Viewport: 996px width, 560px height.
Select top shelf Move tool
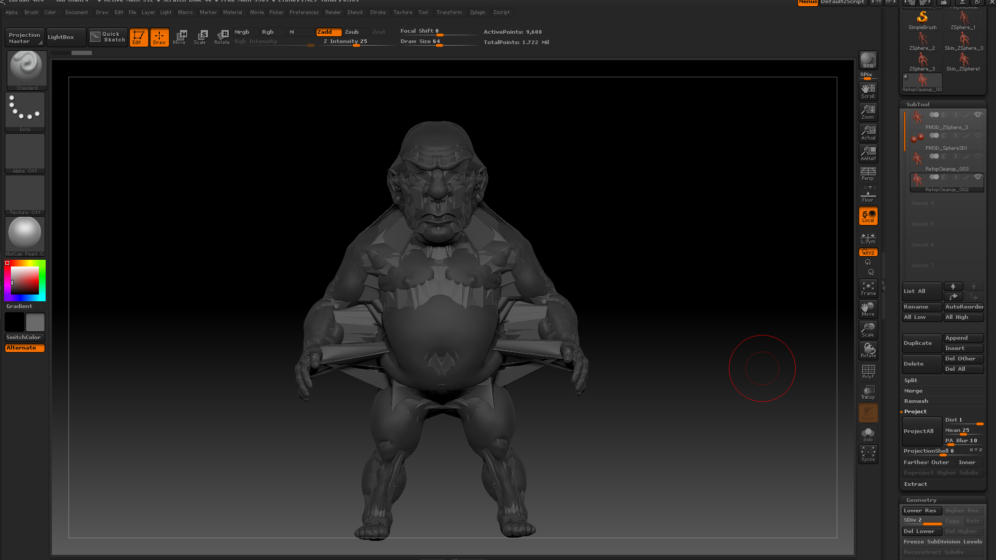179,37
